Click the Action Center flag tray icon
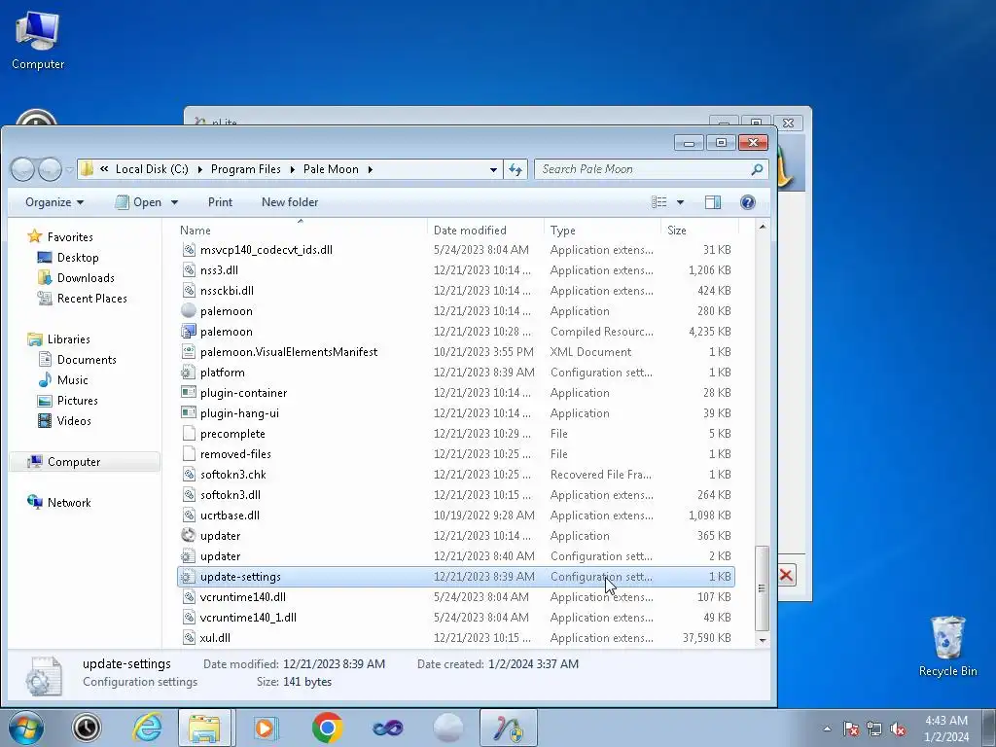The height and width of the screenshot is (747, 996). [x=851, y=729]
